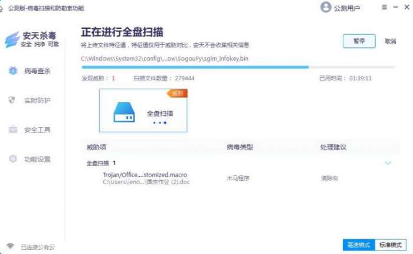Click the current scanning file path text
This screenshot has height=254, width=413.
click(x=165, y=58)
